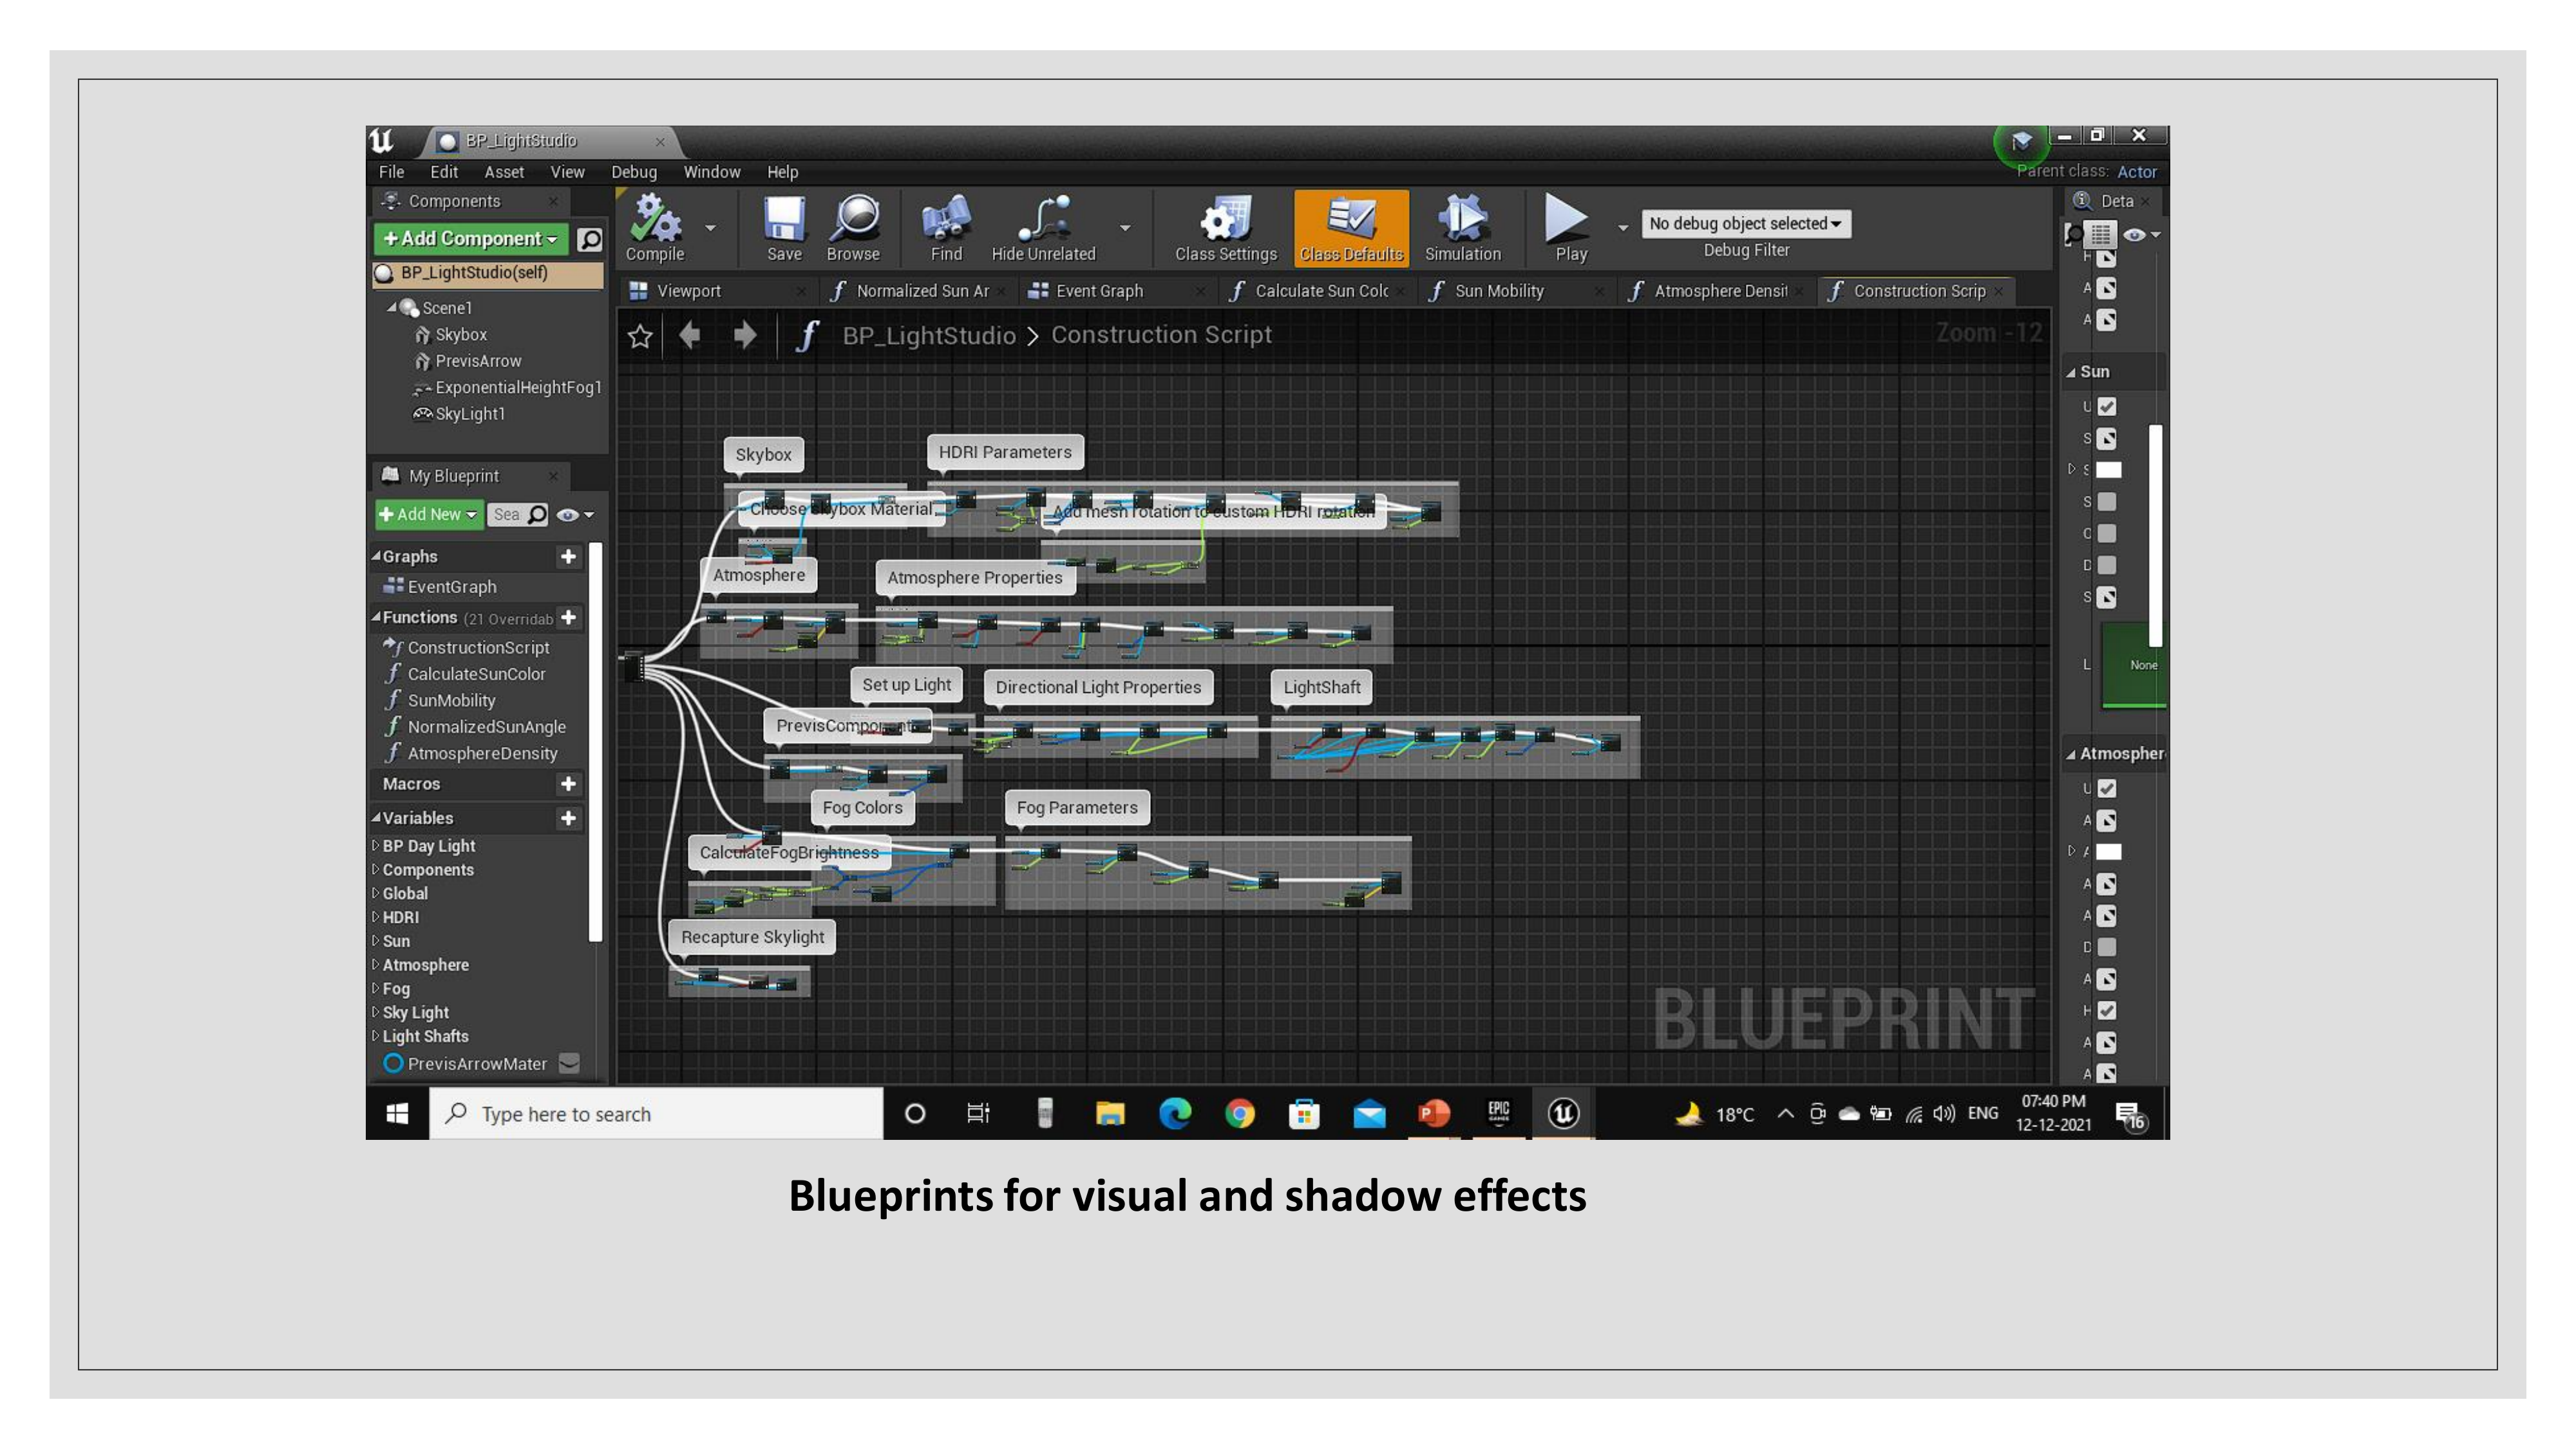
Task: Add a new graph with Graphs plus
Action: point(568,556)
